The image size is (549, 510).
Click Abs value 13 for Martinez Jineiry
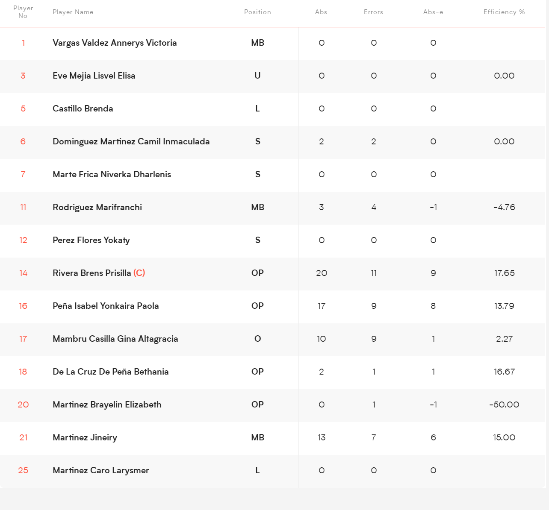322,437
